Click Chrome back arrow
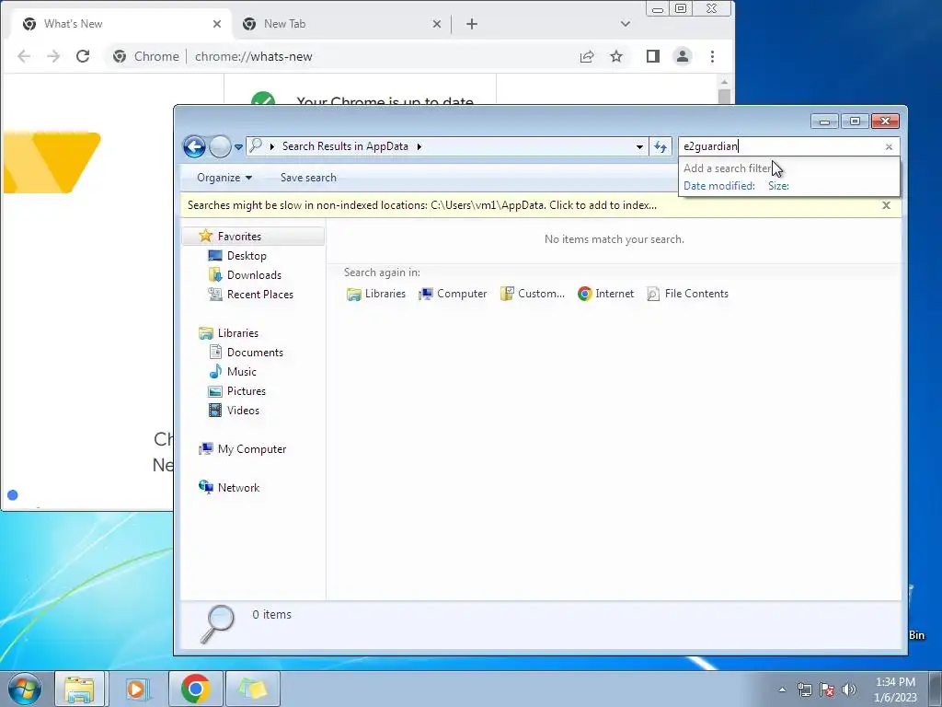942x707 pixels. (x=24, y=56)
